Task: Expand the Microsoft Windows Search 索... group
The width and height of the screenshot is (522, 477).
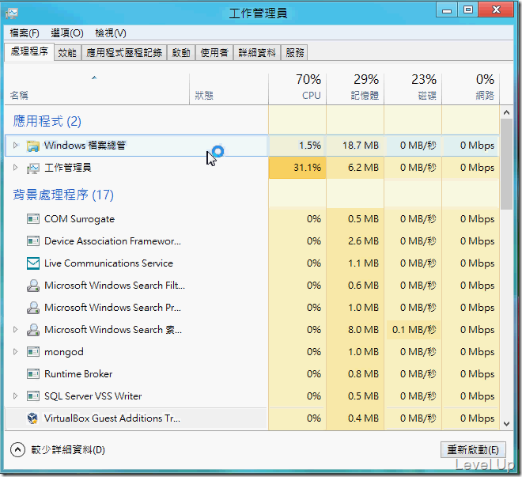Action: click(x=15, y=330)
